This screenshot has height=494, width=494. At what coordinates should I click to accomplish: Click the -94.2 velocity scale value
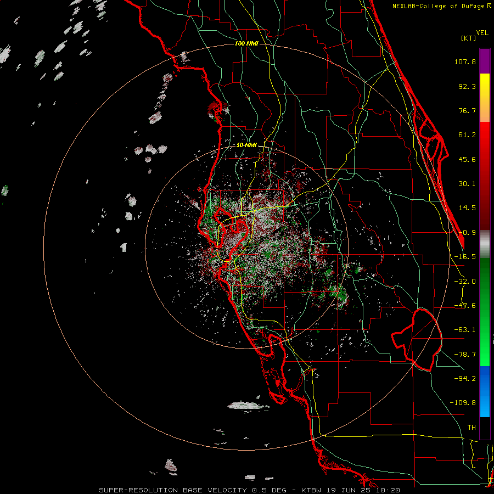click(x=465, y=378)
